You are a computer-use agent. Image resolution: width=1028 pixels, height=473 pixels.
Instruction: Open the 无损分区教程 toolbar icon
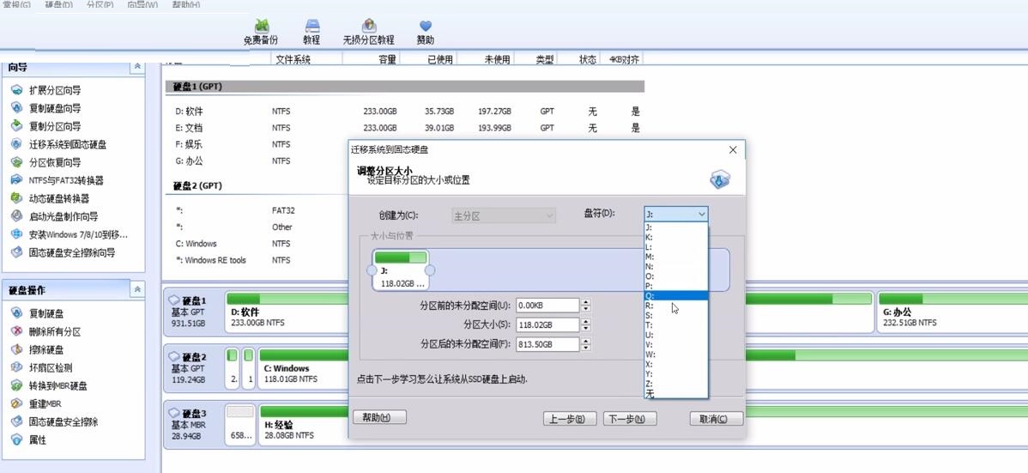[368, 32]
